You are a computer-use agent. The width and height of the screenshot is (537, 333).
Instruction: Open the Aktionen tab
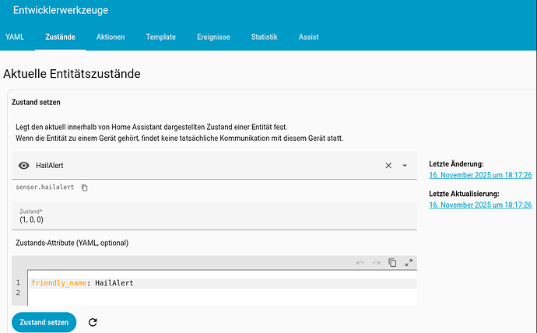point(111,37)
